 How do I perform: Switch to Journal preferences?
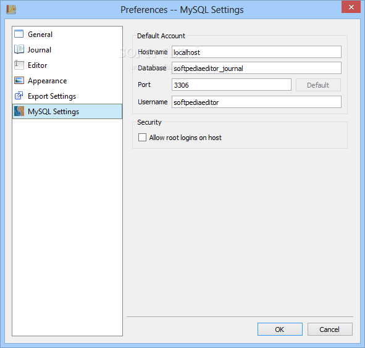(67, 49)
